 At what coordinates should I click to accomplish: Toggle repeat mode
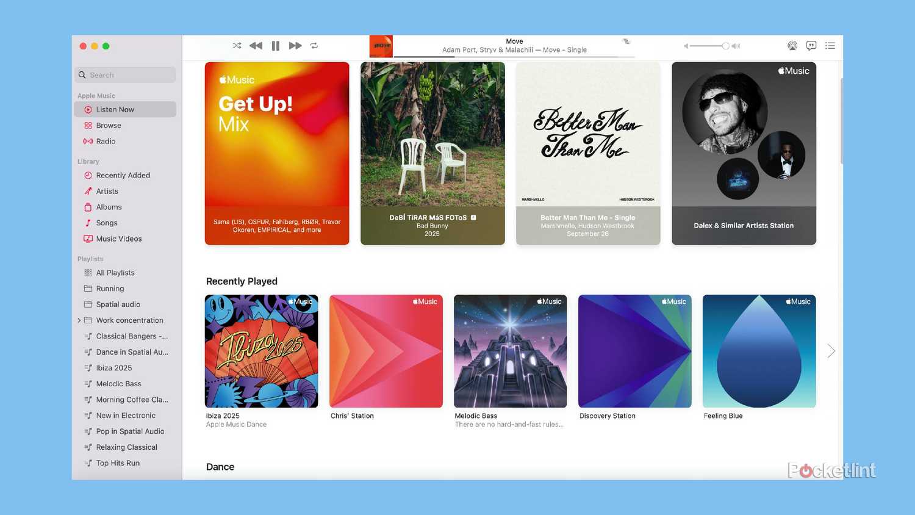pos(314,46)
